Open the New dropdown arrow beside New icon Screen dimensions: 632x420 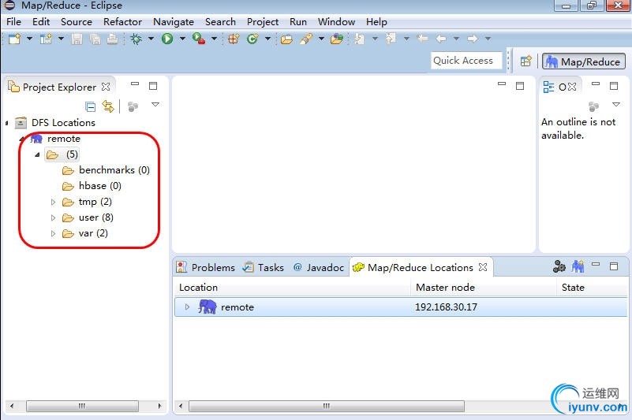coord(29,39)
